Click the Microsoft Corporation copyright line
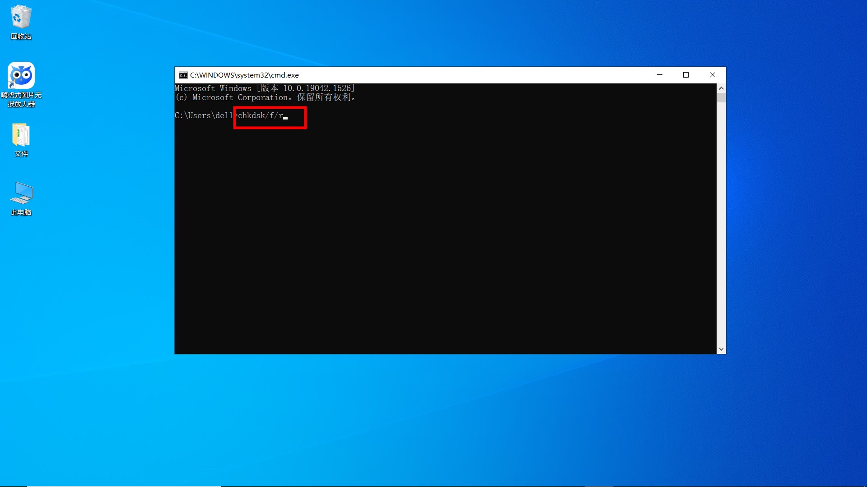Viewport: 867px width, 487px height. [265, 97]
